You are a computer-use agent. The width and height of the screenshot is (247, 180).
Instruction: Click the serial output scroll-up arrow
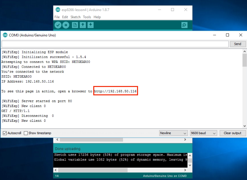(244, 52)
